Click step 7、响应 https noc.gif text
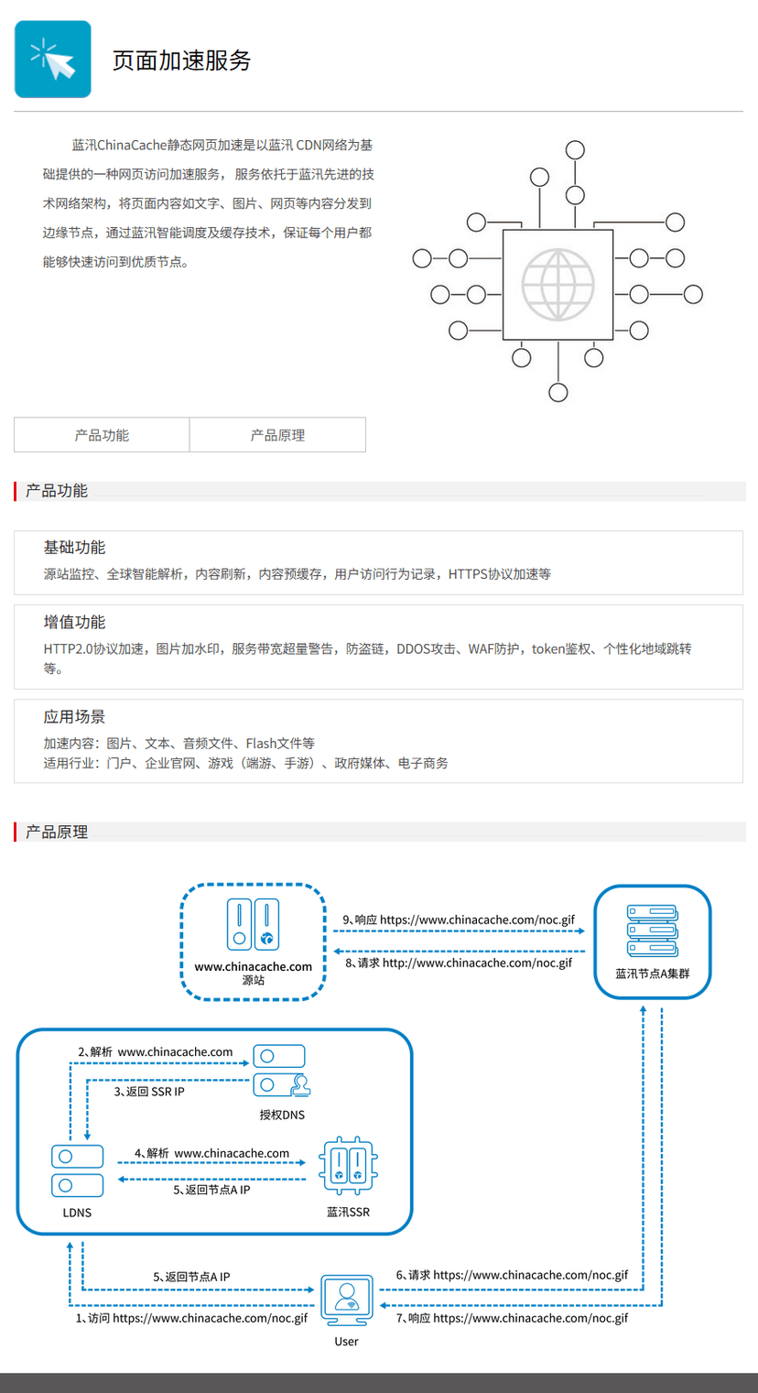Viewport: 758px width, 1393px height. coord(512,1318)
